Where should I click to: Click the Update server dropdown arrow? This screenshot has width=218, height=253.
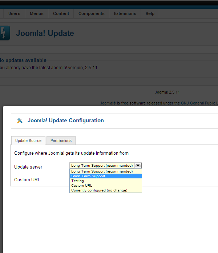[138, 166]
